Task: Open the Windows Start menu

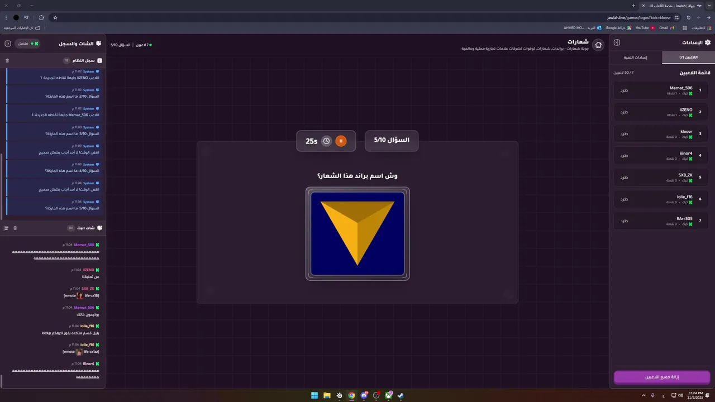Action: pyautogui.click(x=314, y=395)
